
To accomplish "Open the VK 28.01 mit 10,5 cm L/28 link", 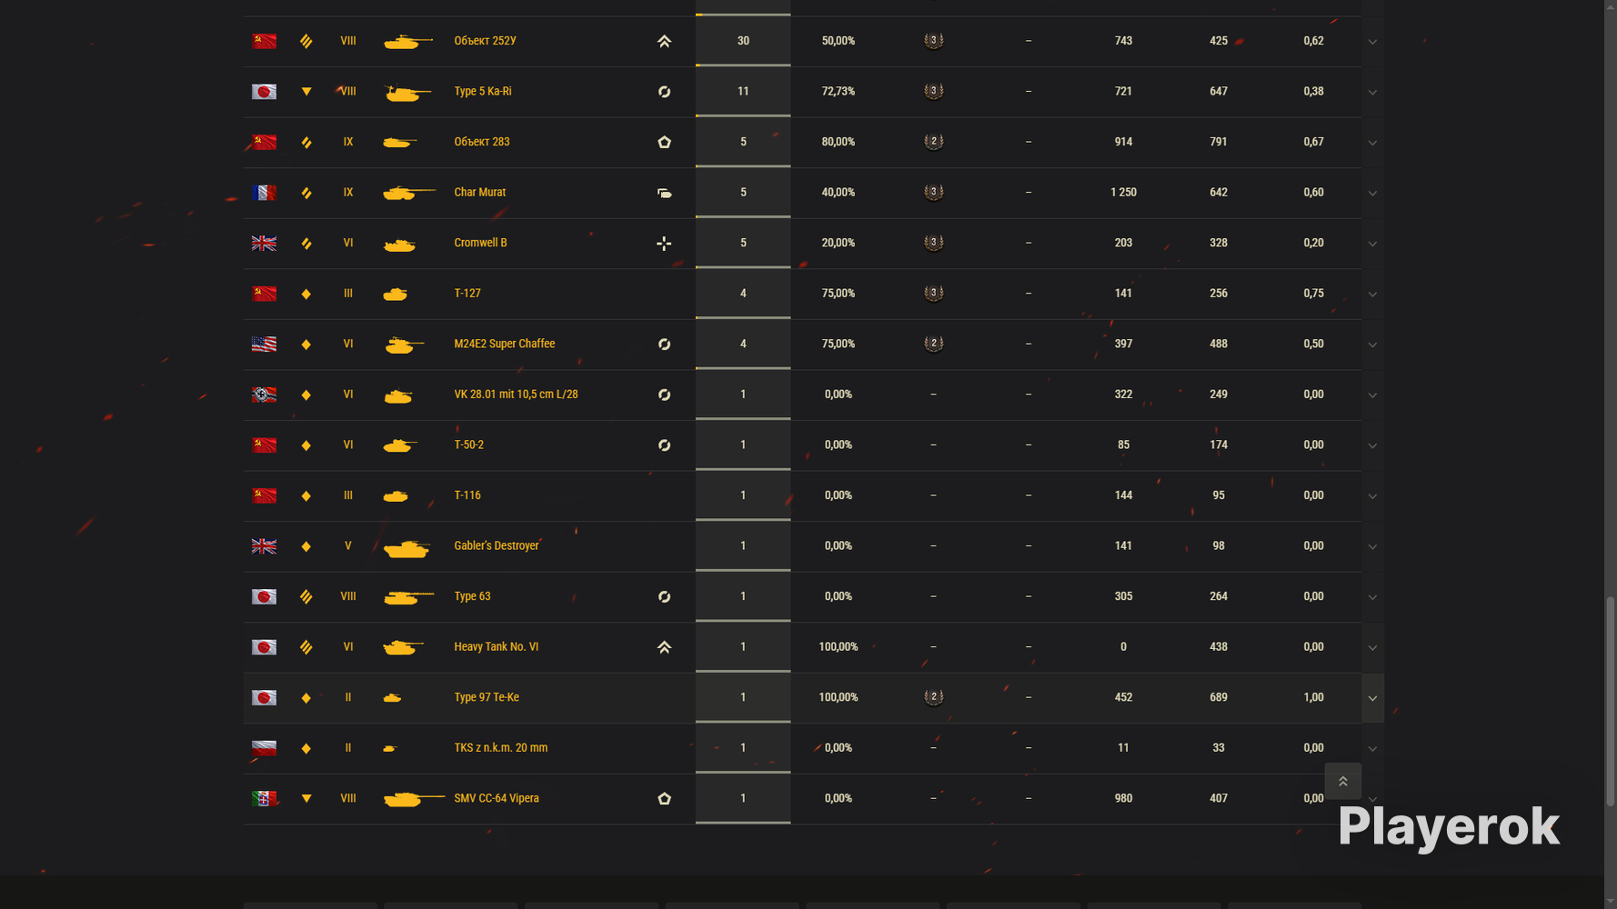I will click(x=516, y=395).
